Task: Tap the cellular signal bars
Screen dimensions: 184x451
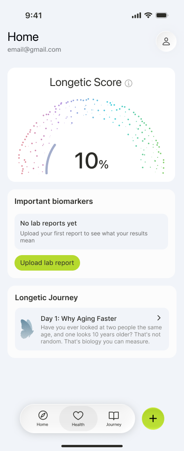Action: 136,16
